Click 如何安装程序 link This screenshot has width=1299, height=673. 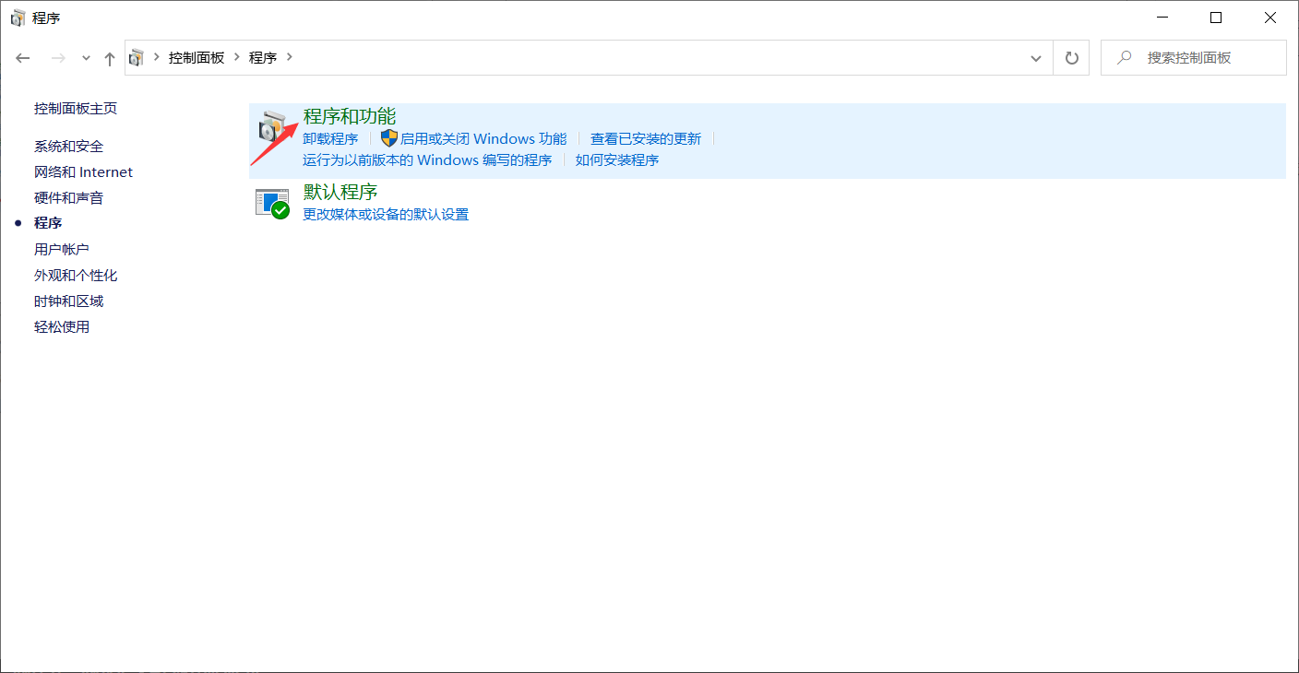[x=617, y=159]
